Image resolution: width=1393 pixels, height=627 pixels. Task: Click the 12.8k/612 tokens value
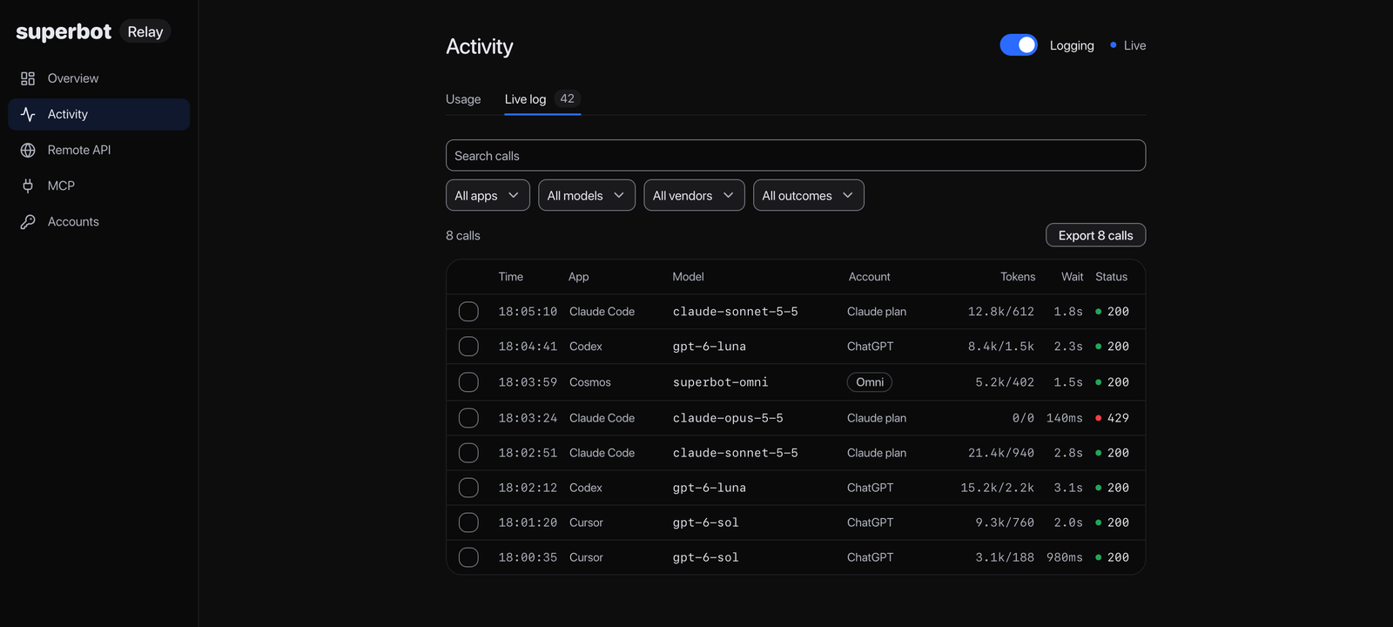tap(1001, 311)
